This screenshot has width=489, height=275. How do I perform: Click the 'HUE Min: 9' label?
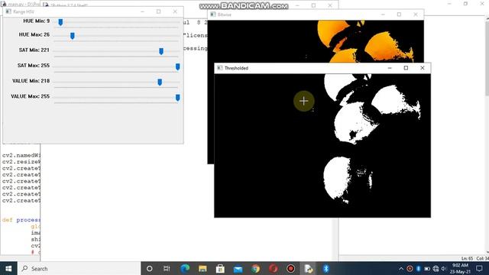pos(36,21)
